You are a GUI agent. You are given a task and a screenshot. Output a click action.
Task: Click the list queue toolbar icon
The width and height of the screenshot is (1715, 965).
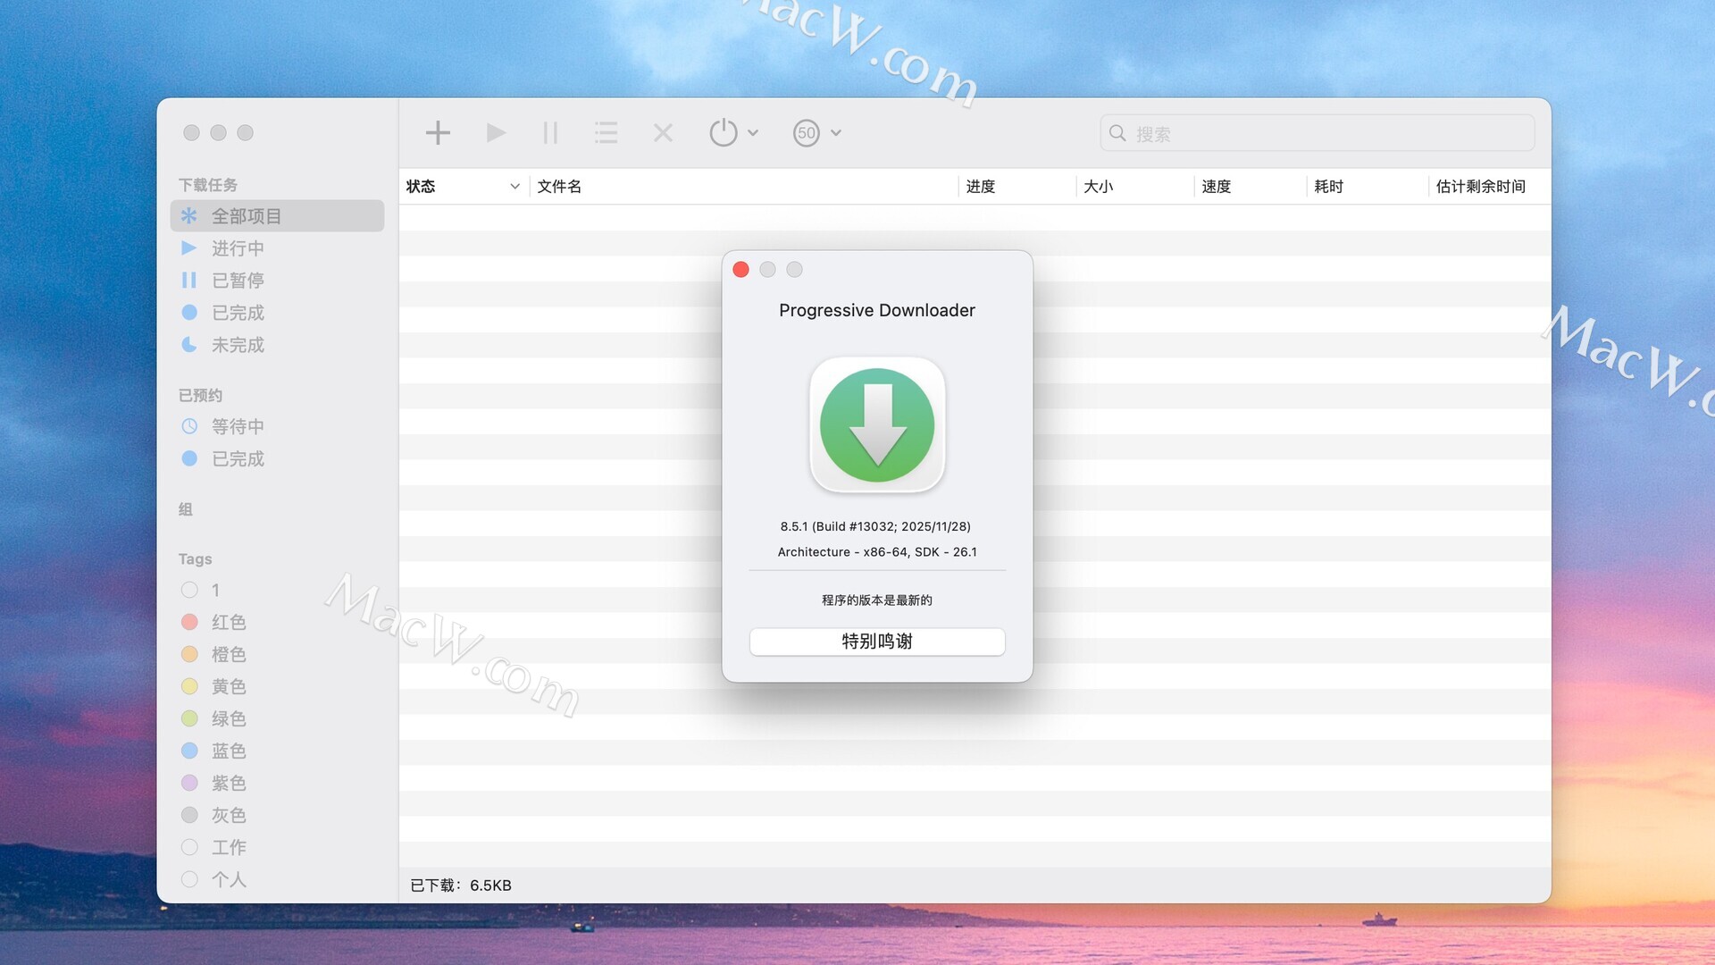607,133
